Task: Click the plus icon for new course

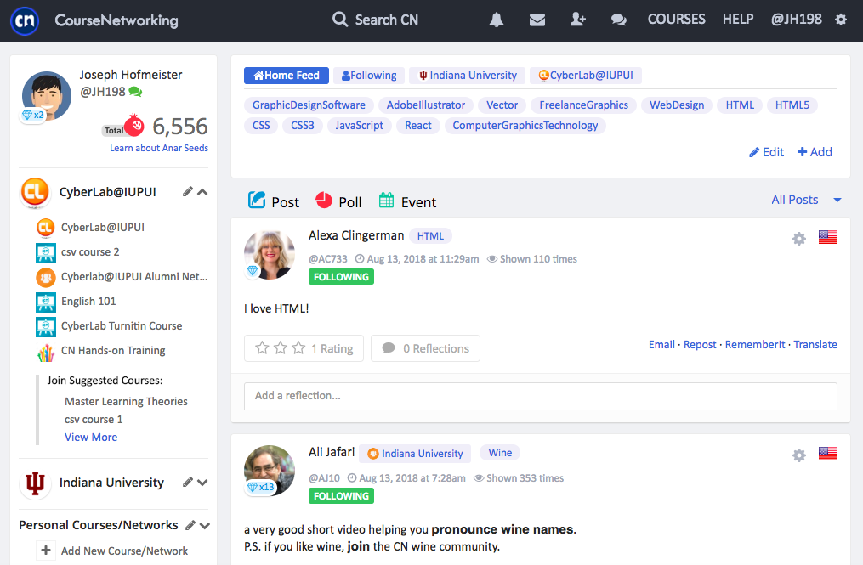Action: 46,551
